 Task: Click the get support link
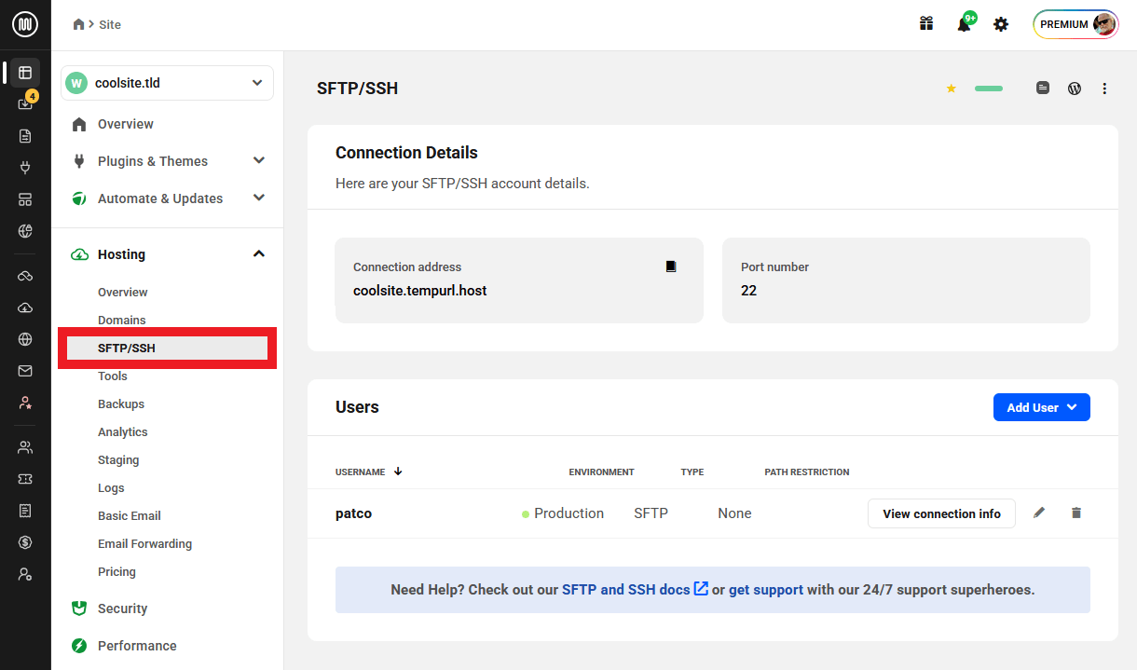tap(766, 590)
